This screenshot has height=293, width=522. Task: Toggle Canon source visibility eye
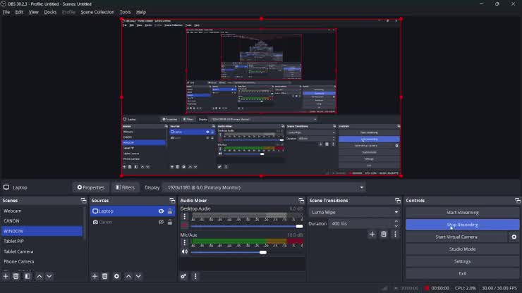[161, 222]
